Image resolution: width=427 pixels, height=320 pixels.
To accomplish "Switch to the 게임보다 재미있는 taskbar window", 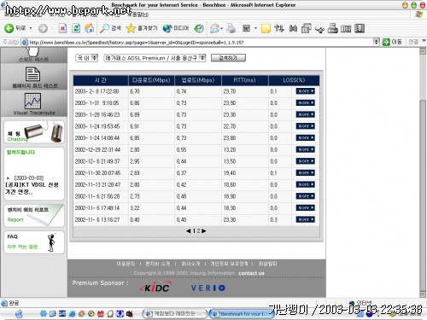I will click(174, 314).
